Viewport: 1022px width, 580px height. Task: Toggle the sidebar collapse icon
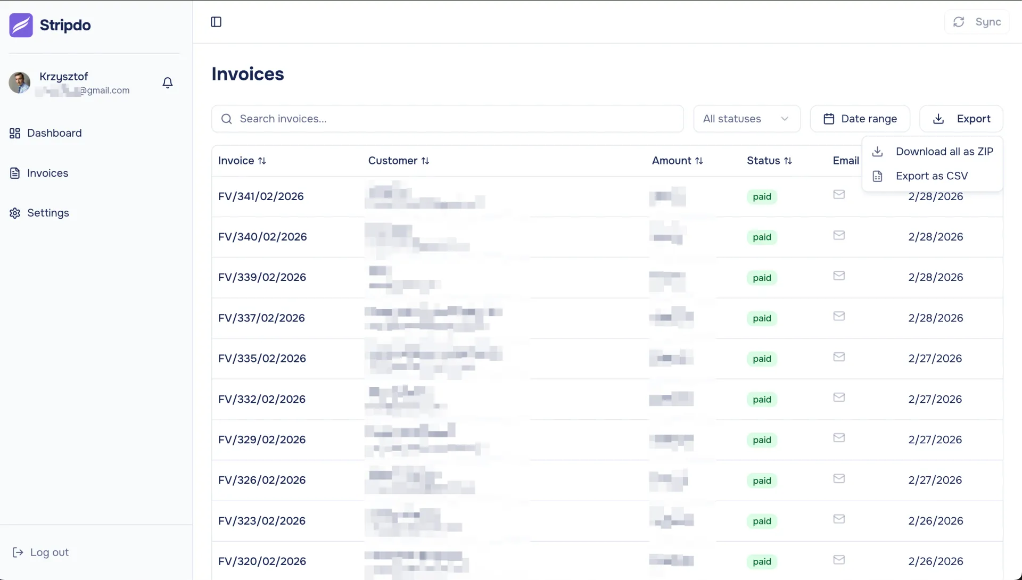[x=216, y=22]
